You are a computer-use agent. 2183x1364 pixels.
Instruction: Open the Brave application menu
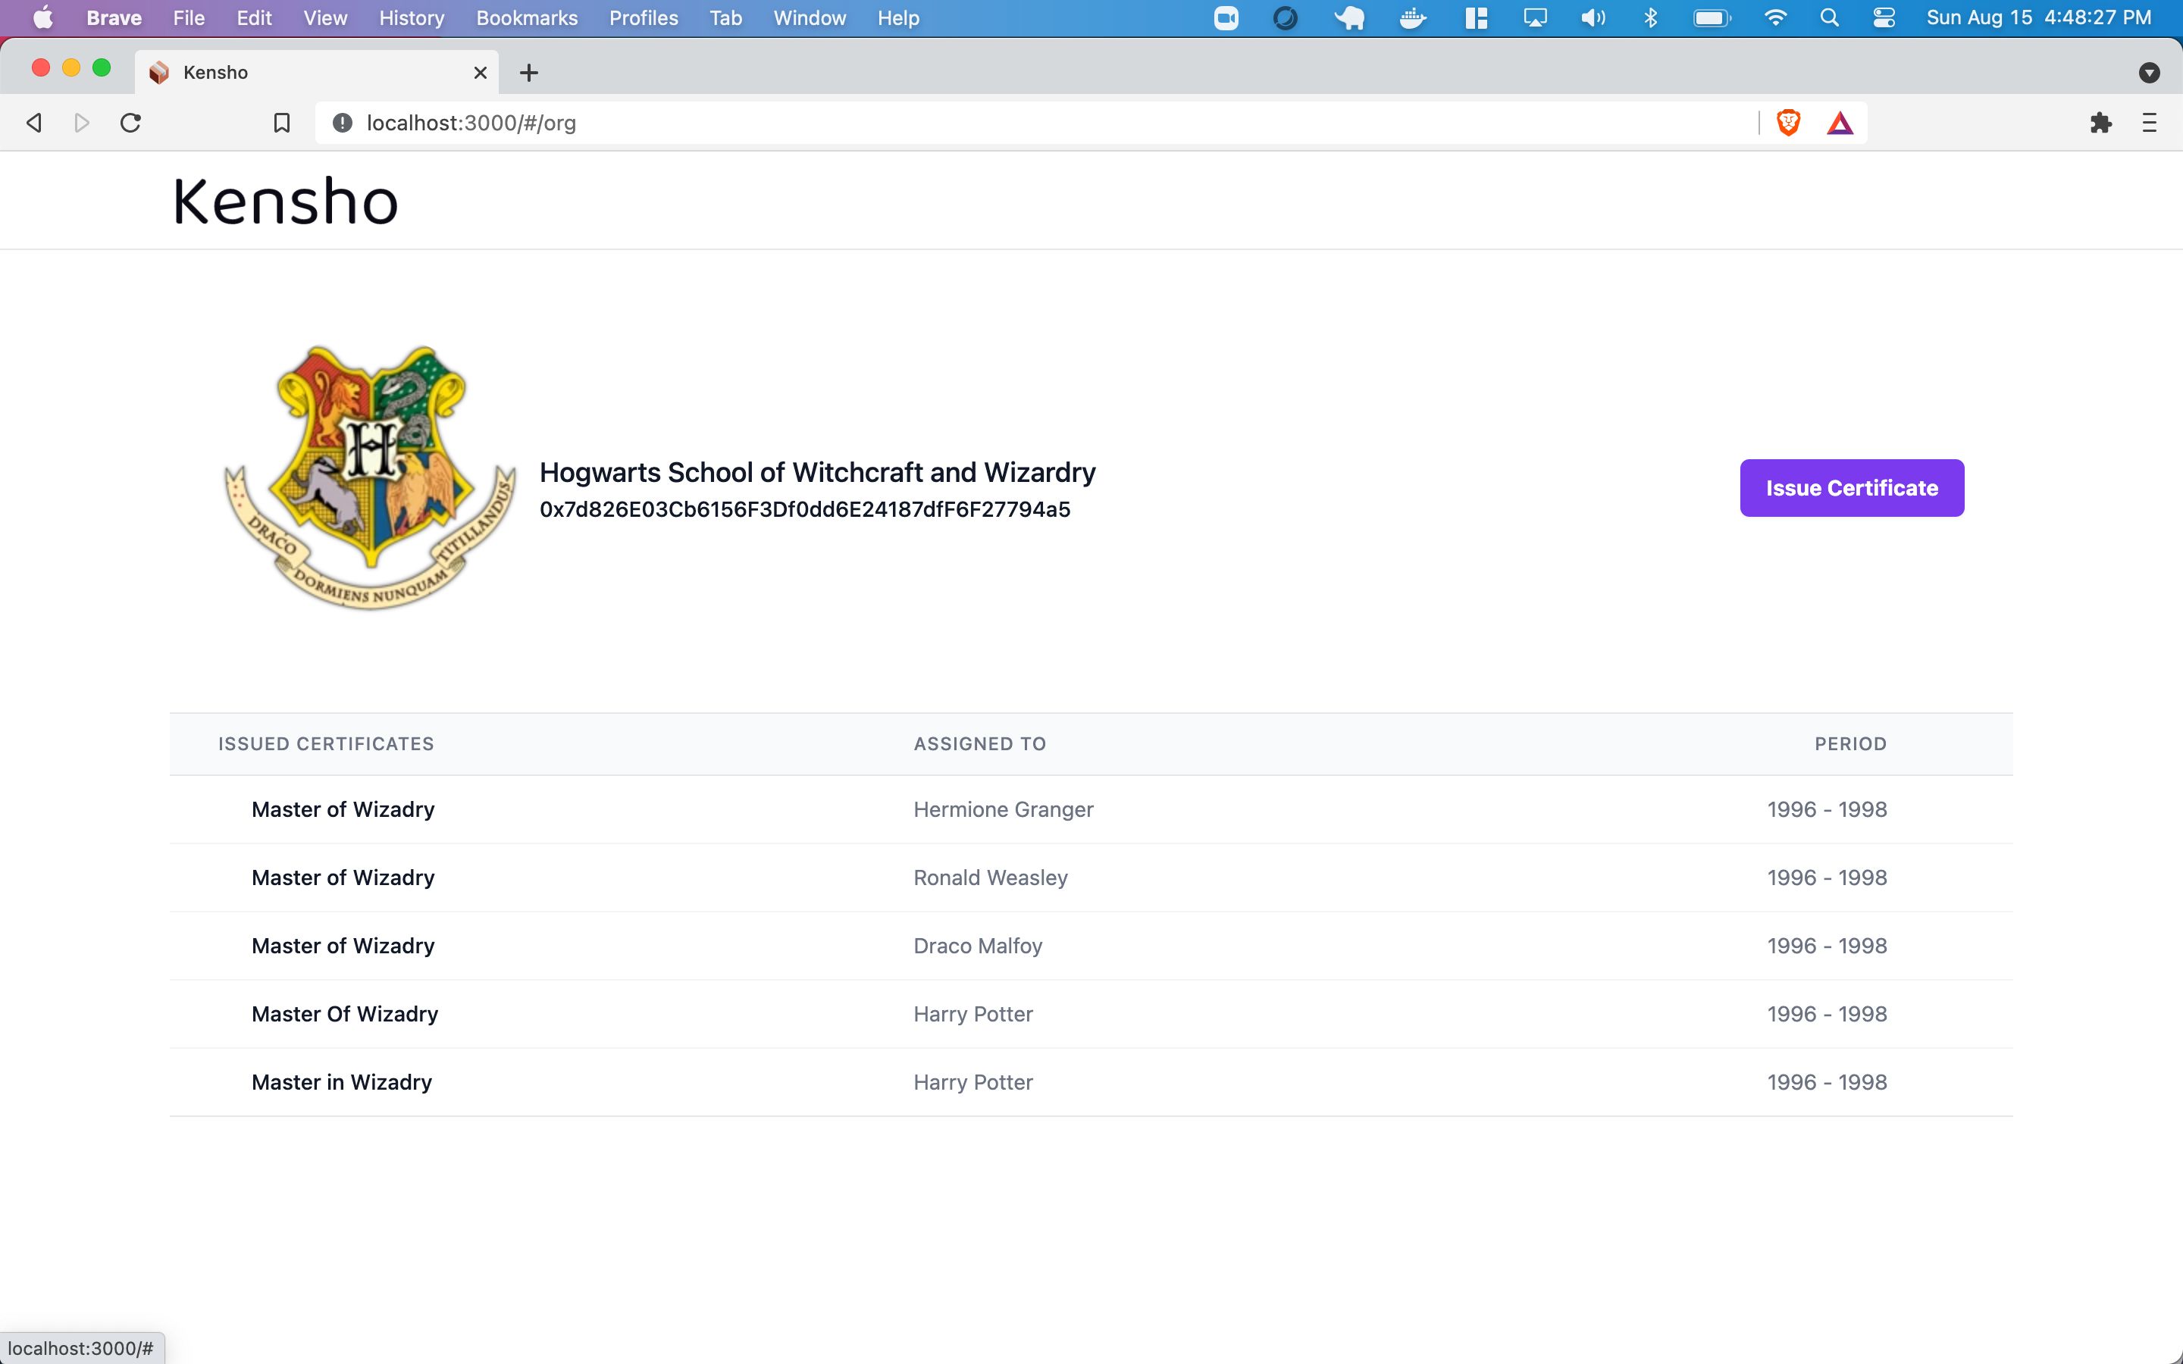[114, 18]
